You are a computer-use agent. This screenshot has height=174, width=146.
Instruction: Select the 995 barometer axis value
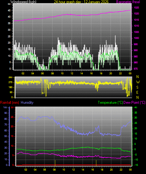136,44
